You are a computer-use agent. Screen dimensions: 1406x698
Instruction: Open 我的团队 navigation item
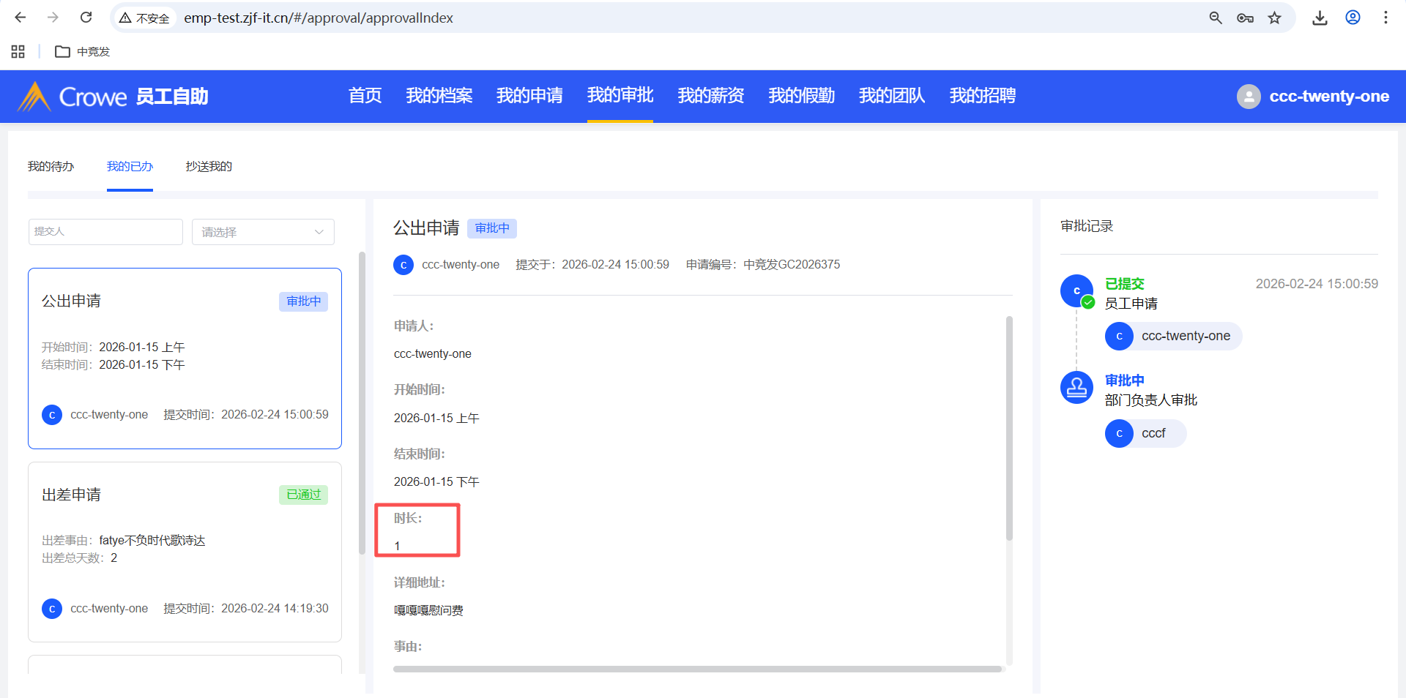[x=892, y=96]
